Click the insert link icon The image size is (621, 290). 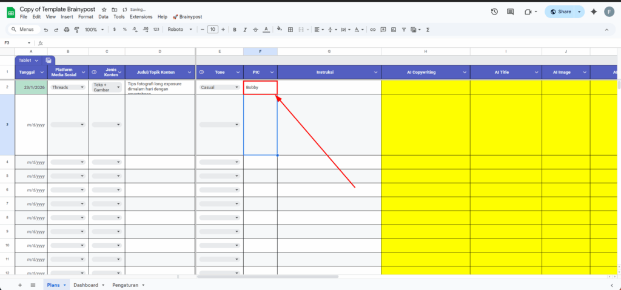tap(373, 29)
